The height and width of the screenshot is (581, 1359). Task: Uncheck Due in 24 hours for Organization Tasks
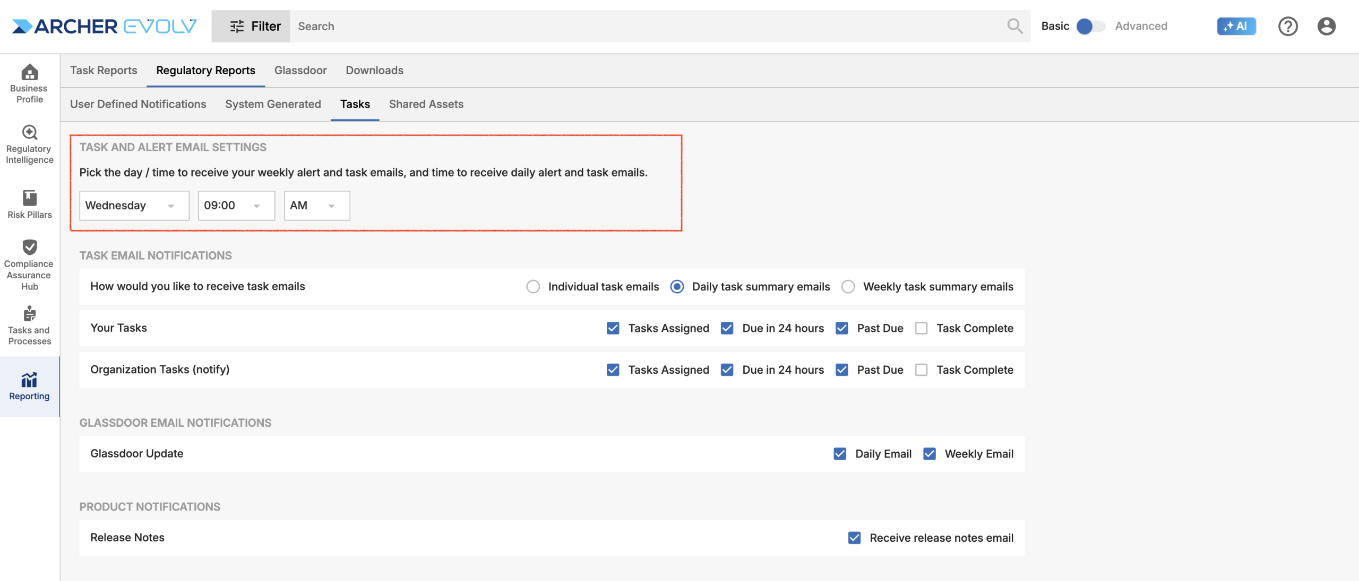727,369
